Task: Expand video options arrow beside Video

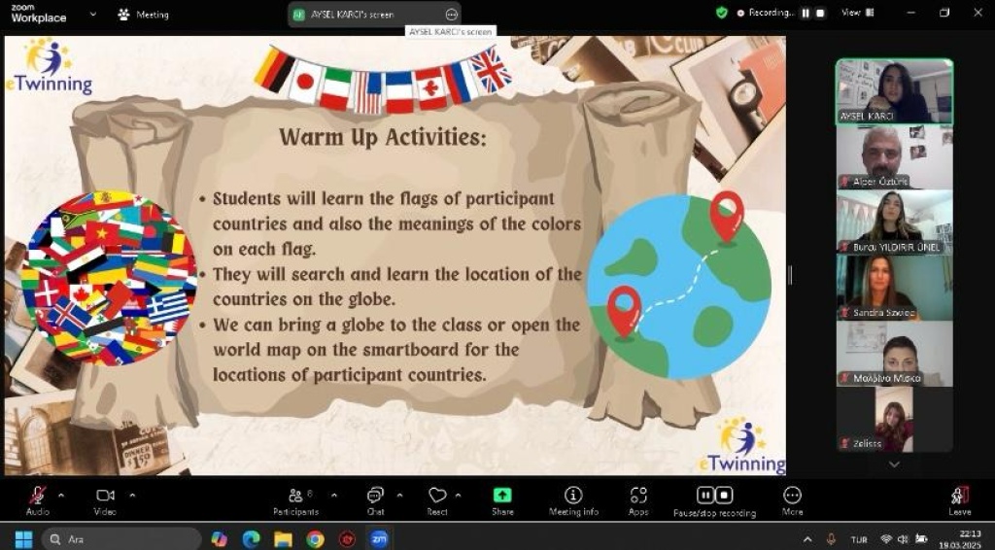Action: point(132,495)
